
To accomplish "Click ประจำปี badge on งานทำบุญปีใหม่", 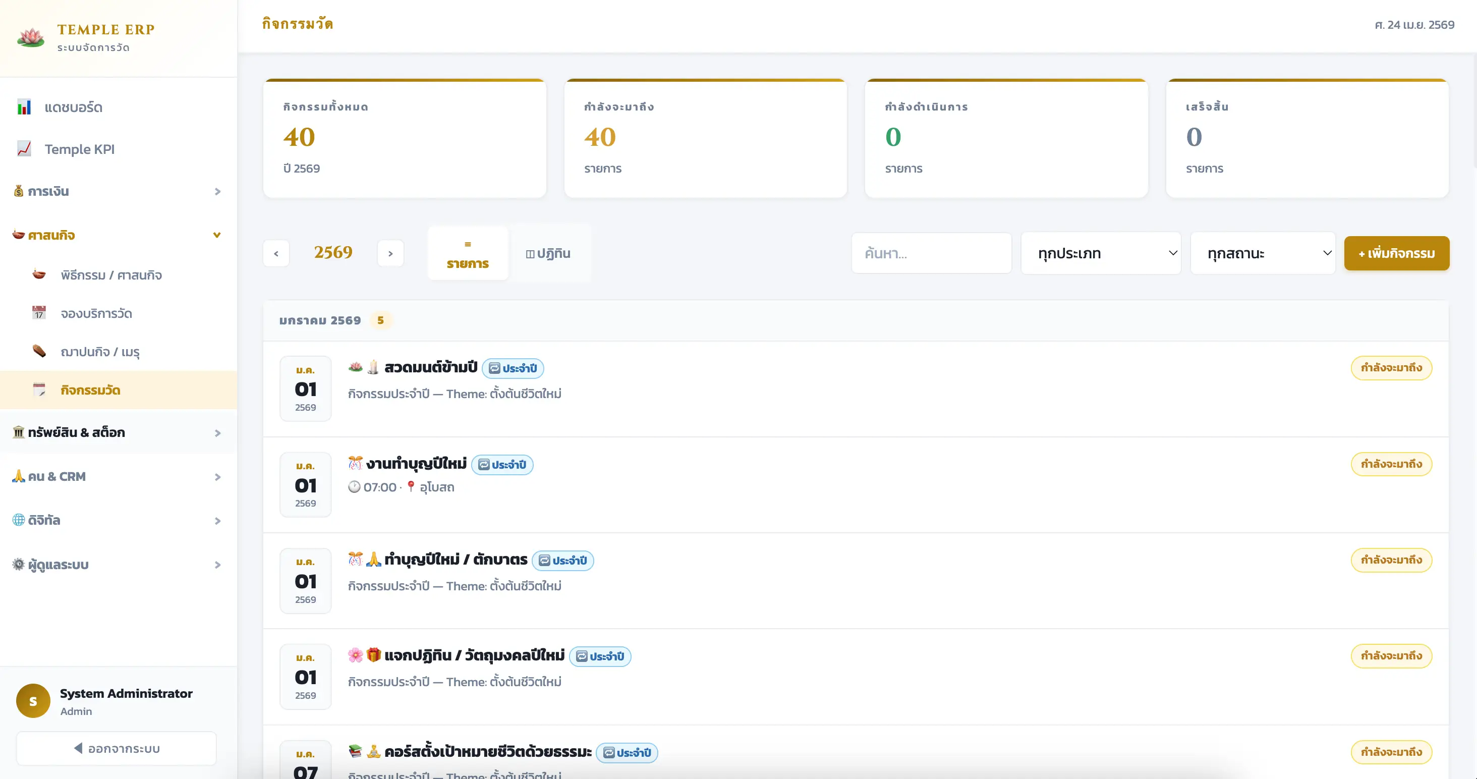I will point(502,465).
